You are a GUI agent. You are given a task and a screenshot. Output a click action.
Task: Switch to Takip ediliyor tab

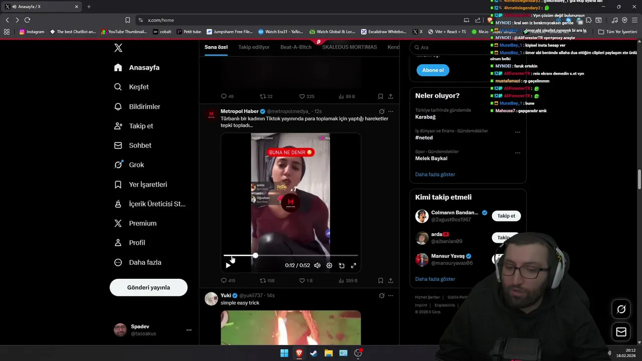[254, 47]
